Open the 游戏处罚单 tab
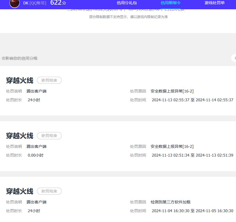Screen dimensions: 236x222 [215, 3]
